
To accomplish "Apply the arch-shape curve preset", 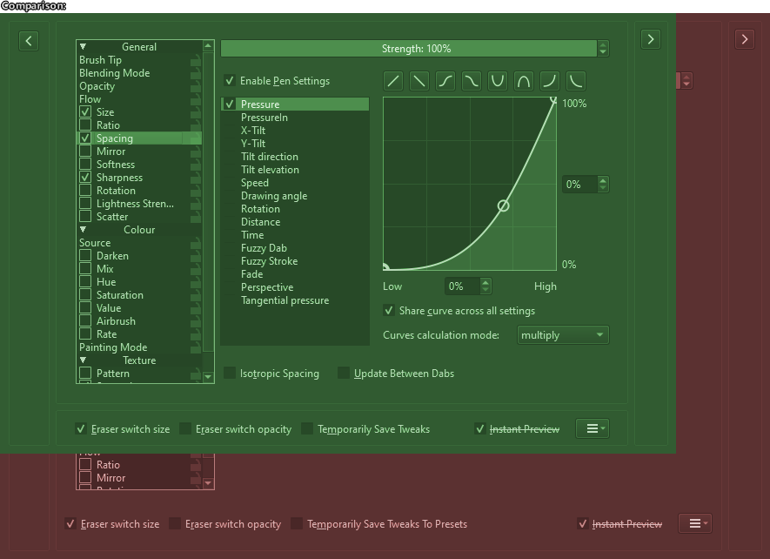I will pyautogui.click(x=524, y=81).
